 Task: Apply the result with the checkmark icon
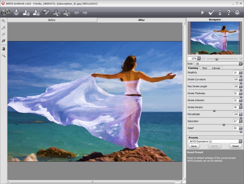(x=211, y=12)
